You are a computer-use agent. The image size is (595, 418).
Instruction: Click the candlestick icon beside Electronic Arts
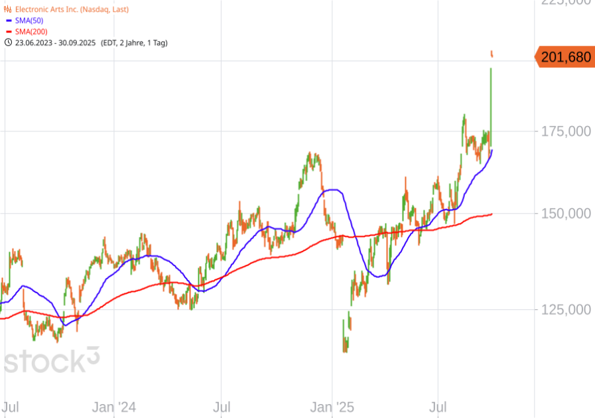coord(8,10)
